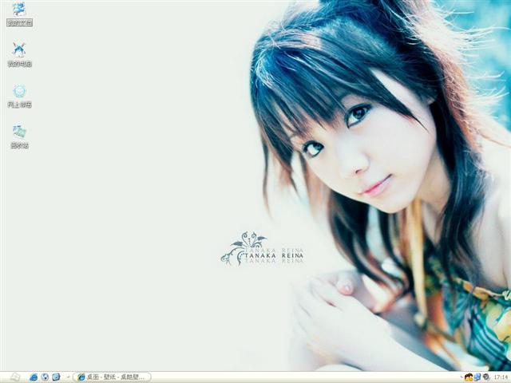Click the network computers tray icon

[x=477, y=377]
